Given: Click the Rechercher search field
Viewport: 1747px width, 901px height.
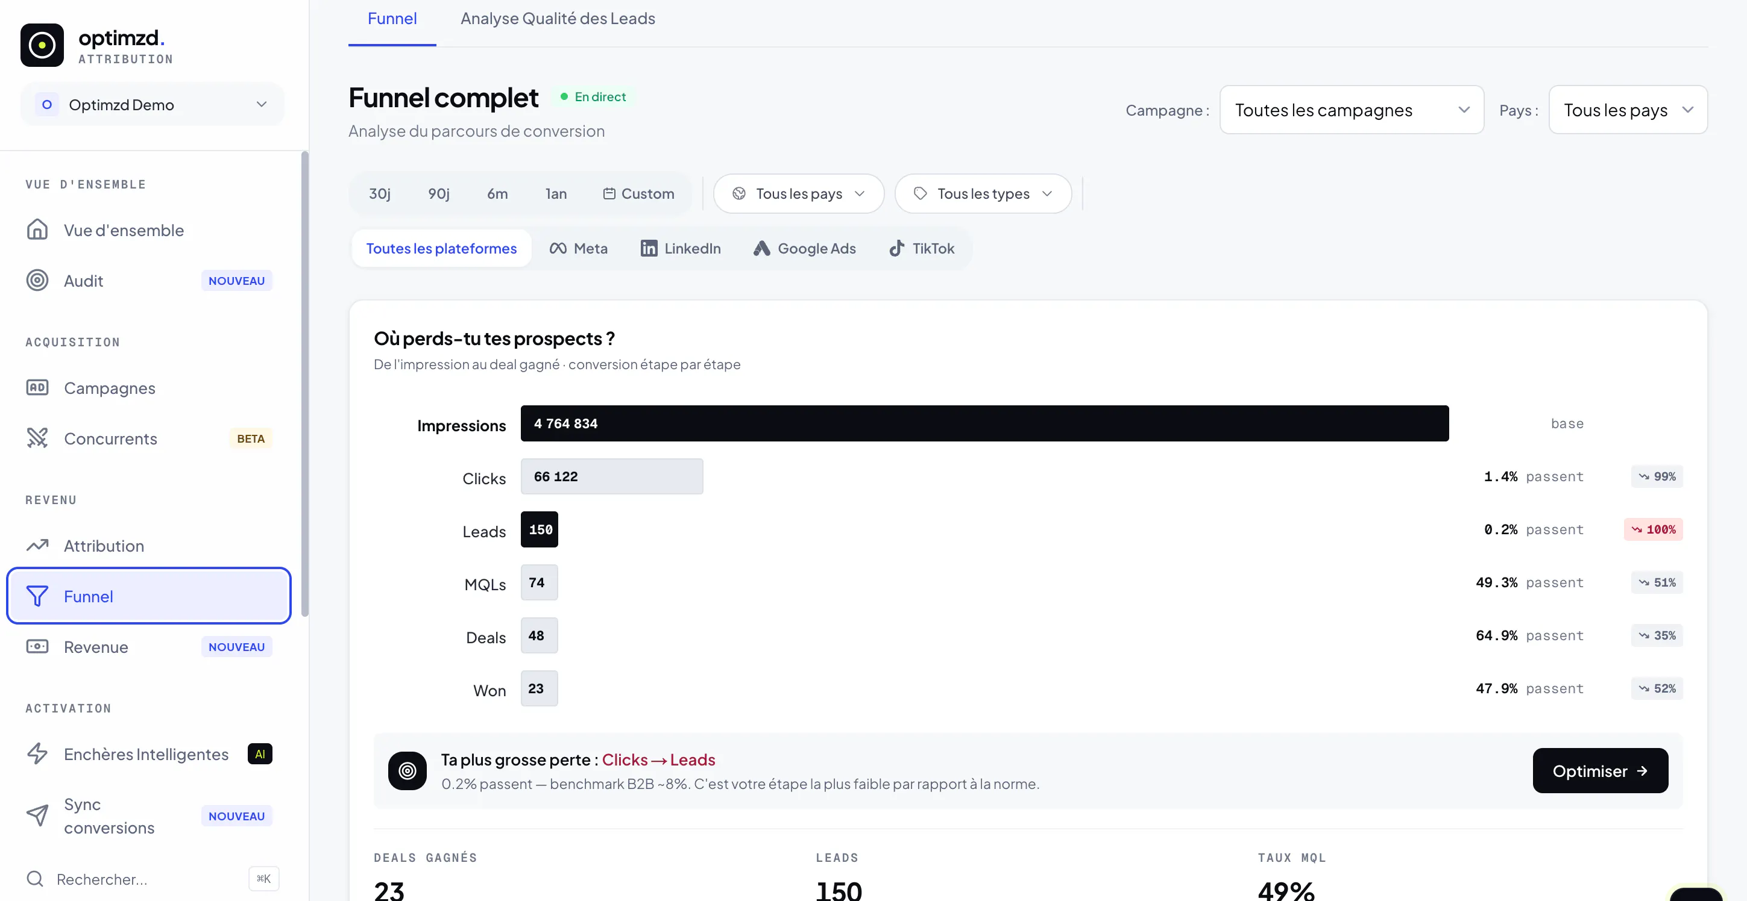Looking at the screenshot, I should (x=153, y=879).
